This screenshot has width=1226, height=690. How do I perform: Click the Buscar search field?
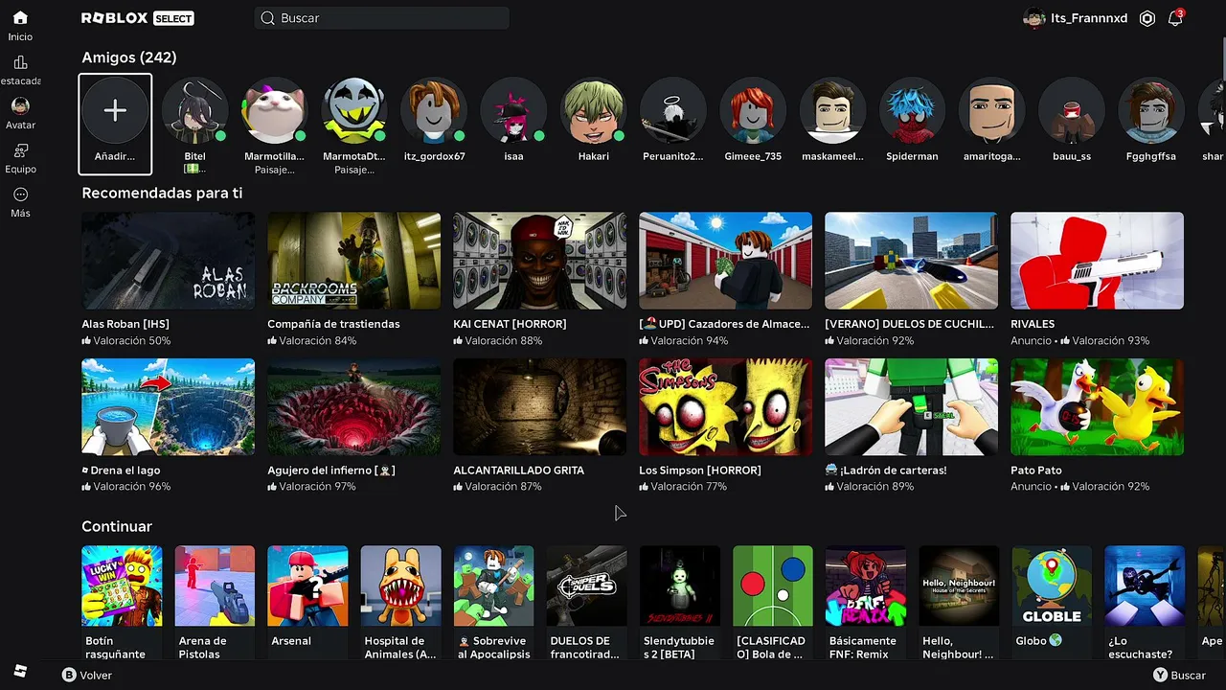382,18
